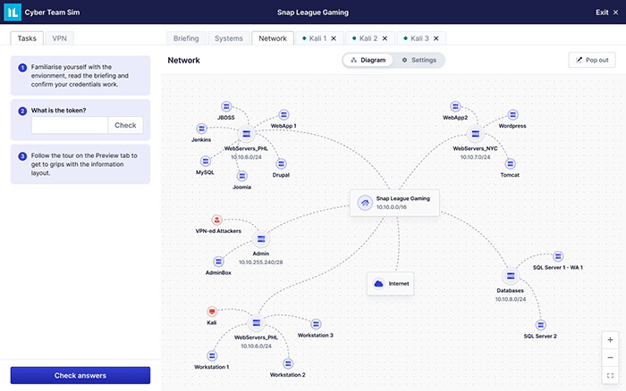The height and width of the screenshot is (391, 626).
Task: Select the Tomcat server node icon
Action: (510, 163)
